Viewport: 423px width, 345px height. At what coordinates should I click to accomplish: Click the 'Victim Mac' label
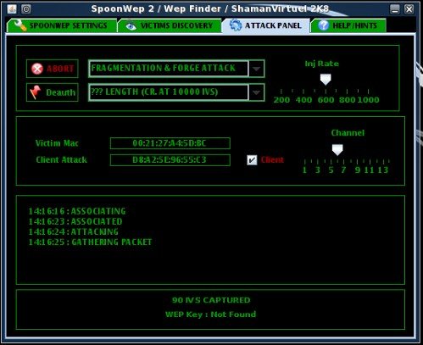pyautogui.click(x=57, y=143)
